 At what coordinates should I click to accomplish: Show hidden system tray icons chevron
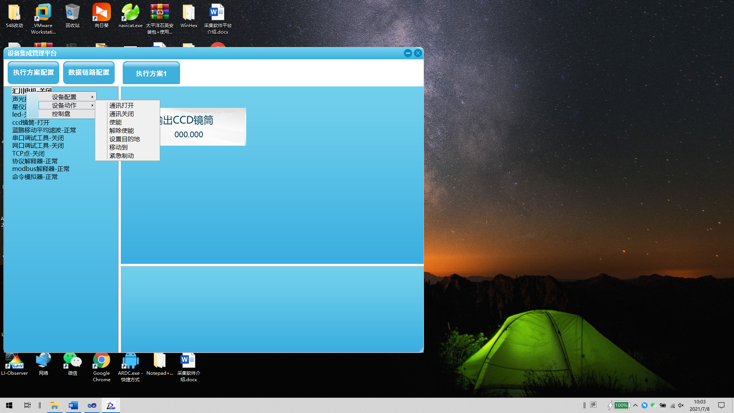[635, 405]
